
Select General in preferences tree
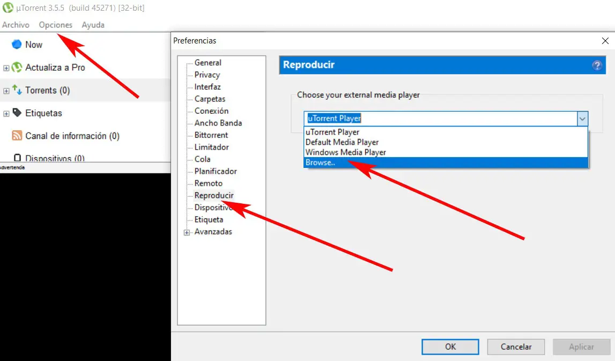click(208, 62)
